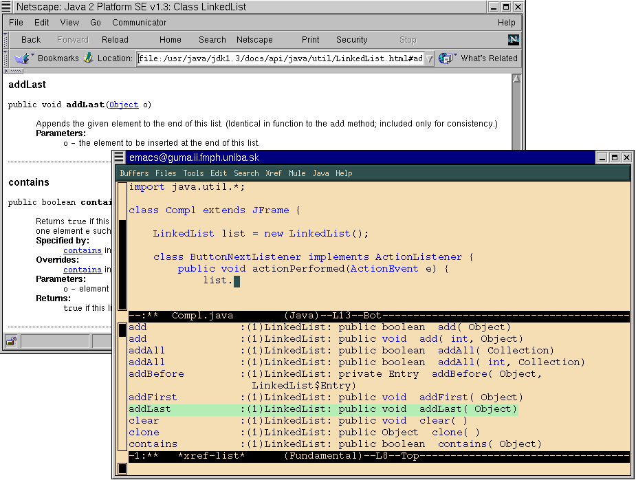636x480 pixels.
Task: Follow the contains link under Specified by
Action: [83, 250]
